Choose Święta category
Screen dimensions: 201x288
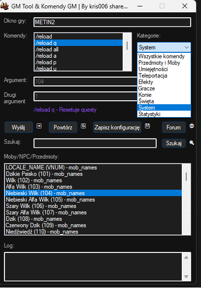(x=164, y=101)
